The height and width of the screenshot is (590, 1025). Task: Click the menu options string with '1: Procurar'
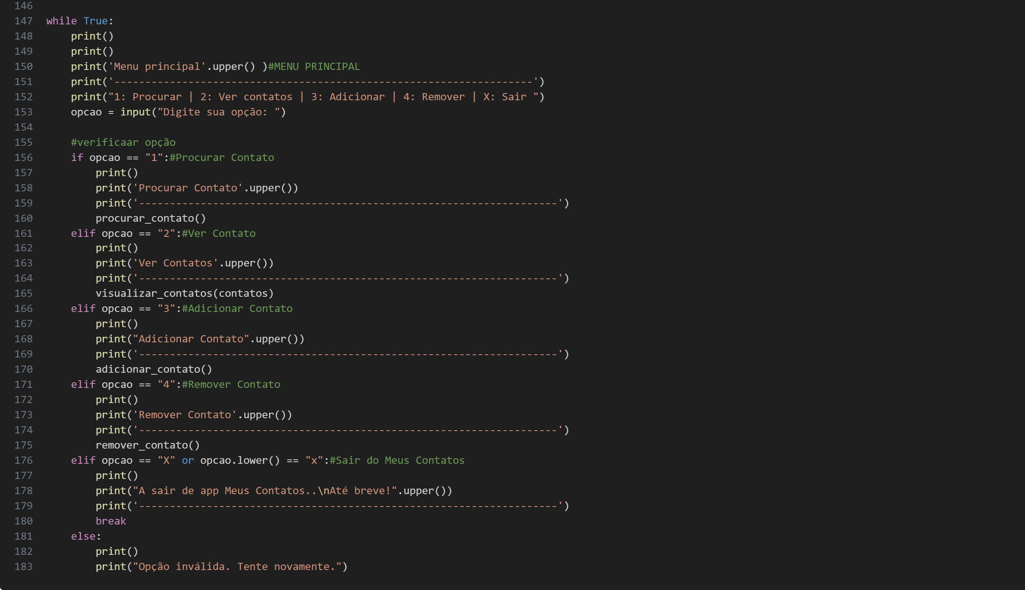click(x=323, y=97)
